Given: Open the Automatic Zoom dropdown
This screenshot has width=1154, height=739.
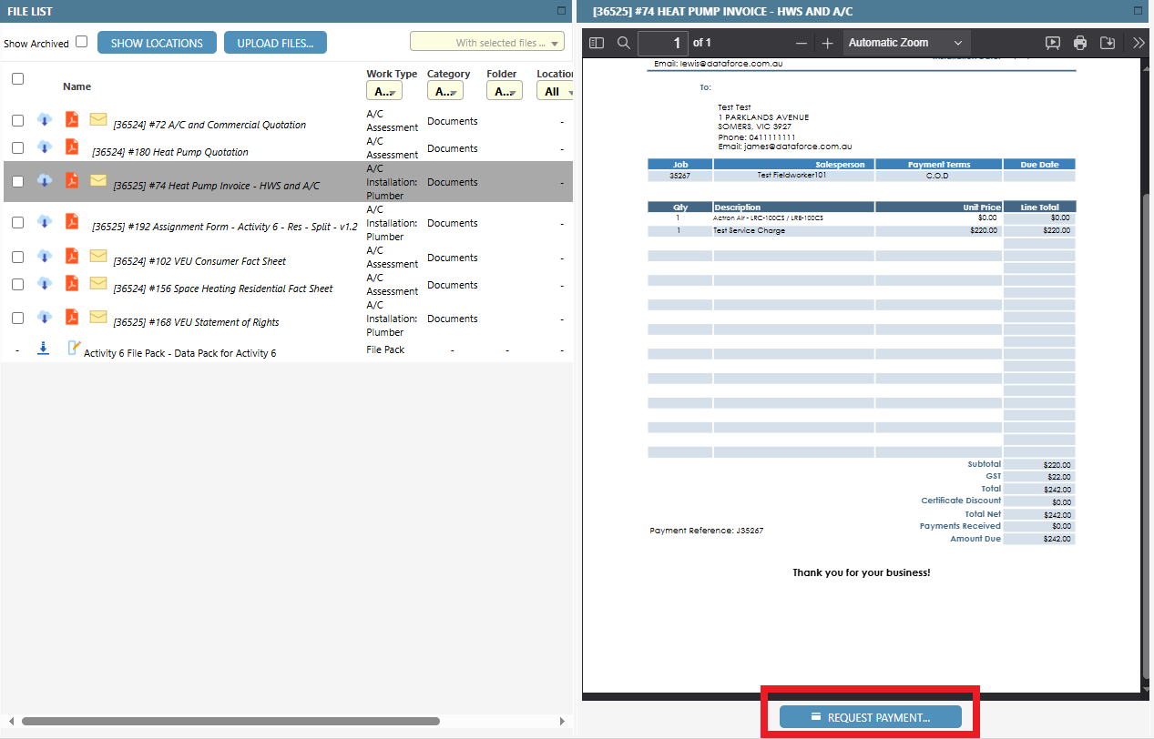Looking at the screenshot, I should tap(905, 42).
